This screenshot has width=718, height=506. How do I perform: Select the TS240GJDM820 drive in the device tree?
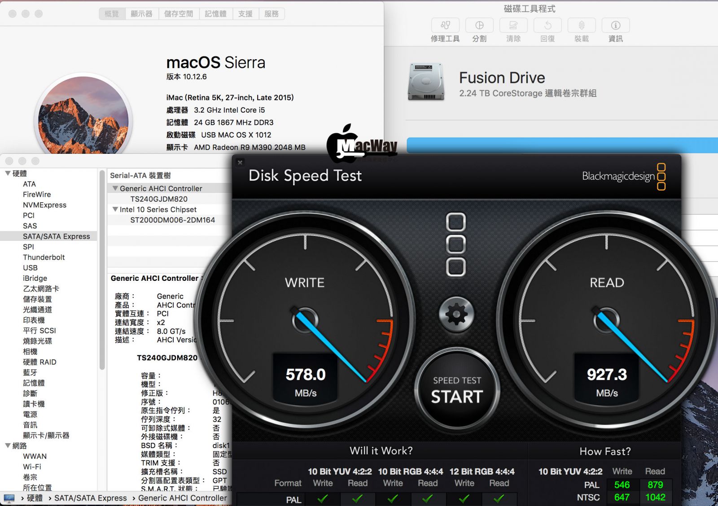[159, 199]
